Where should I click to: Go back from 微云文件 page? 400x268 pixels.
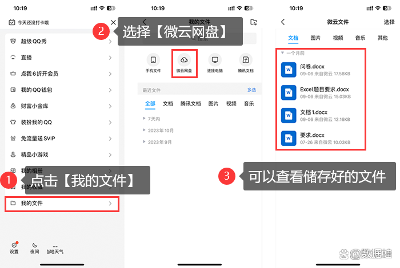(x=283, y=22)
